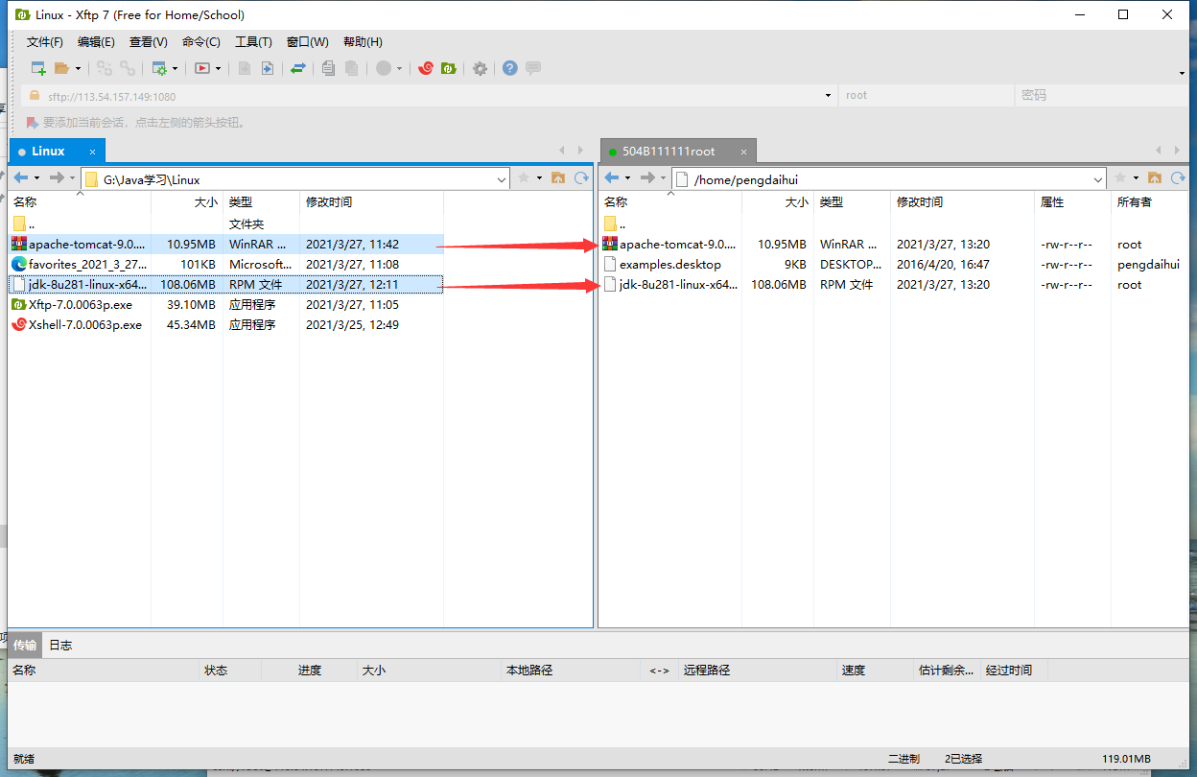
Task: Refresh the local pane
Action: click(580, 177)
